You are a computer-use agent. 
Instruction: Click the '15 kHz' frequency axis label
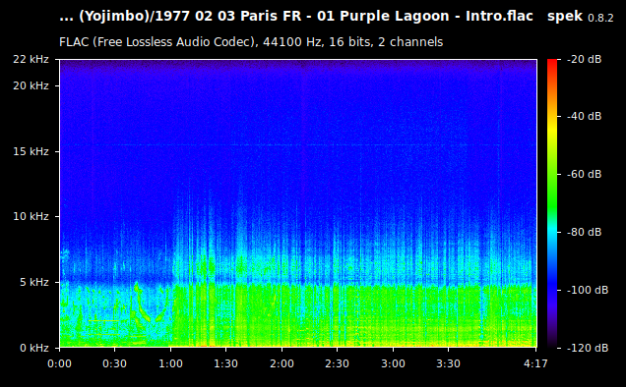(31, 151)
